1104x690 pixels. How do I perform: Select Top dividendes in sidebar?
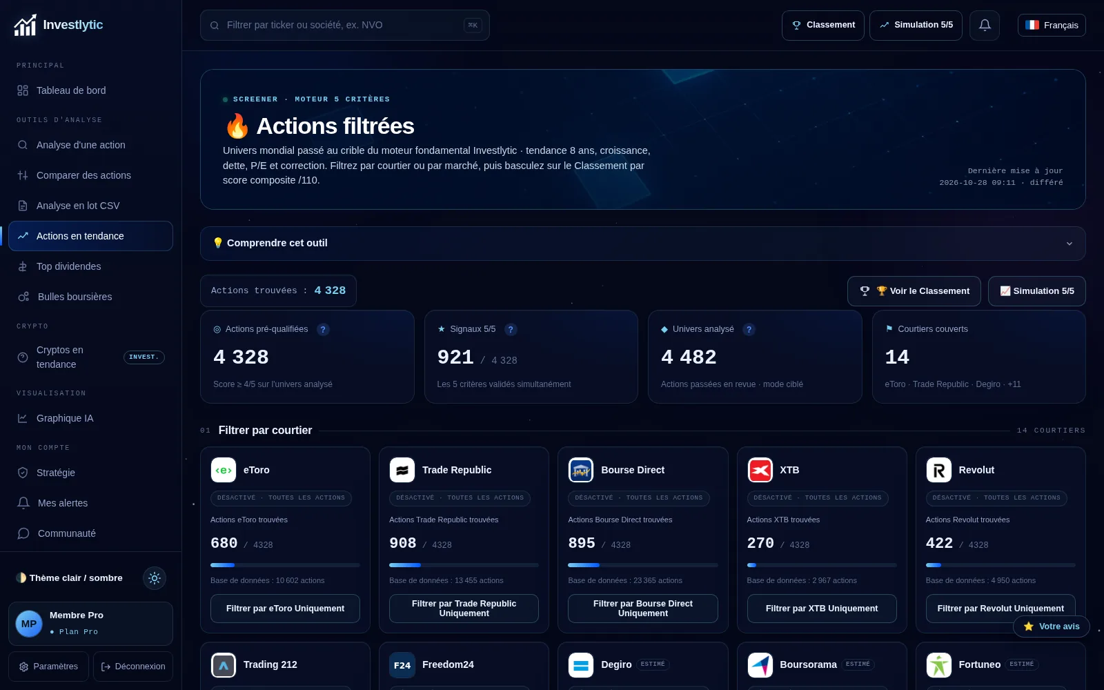[x=90, y=266]
